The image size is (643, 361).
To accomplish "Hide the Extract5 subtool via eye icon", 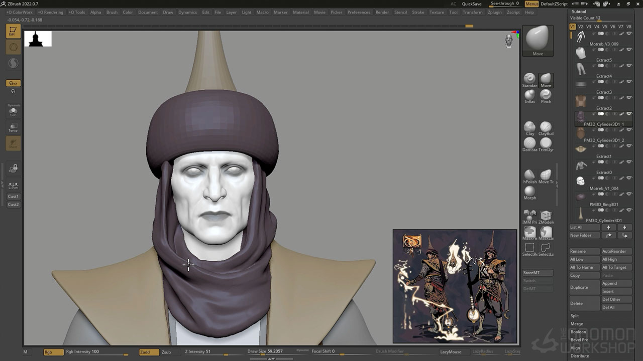I will [x=629, y=50].
